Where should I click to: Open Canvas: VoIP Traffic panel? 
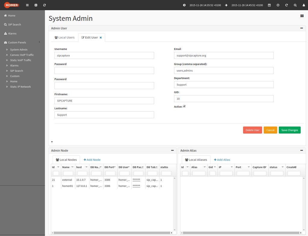[22, 55]
